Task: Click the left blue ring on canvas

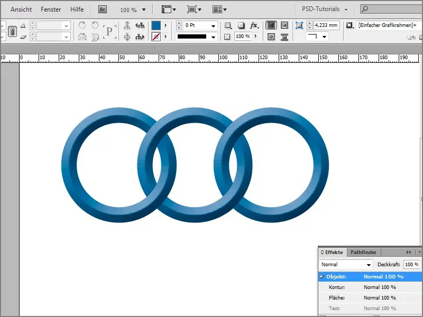Action: click(69, 165)
